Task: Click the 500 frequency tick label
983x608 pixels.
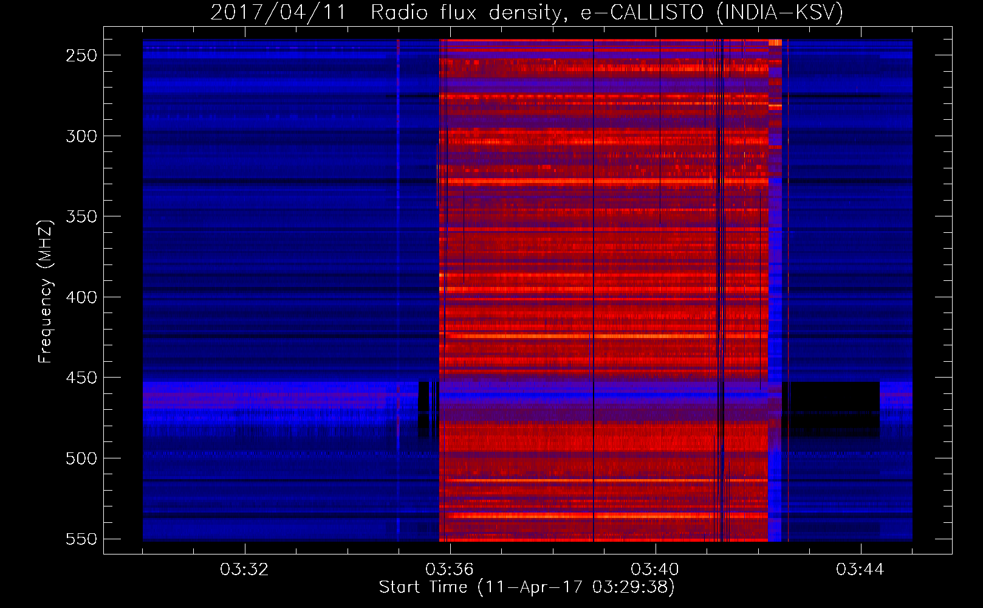Action: point(81,458)
